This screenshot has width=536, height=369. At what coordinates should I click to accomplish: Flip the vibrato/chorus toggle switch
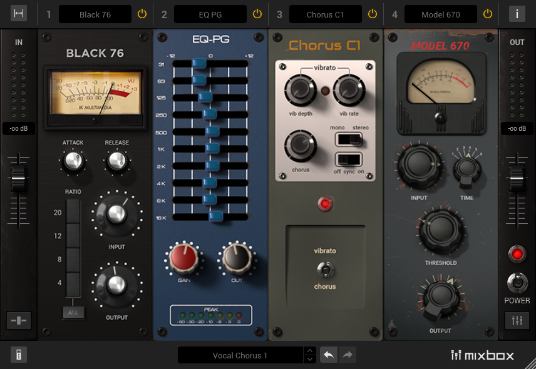coord(325,269)
